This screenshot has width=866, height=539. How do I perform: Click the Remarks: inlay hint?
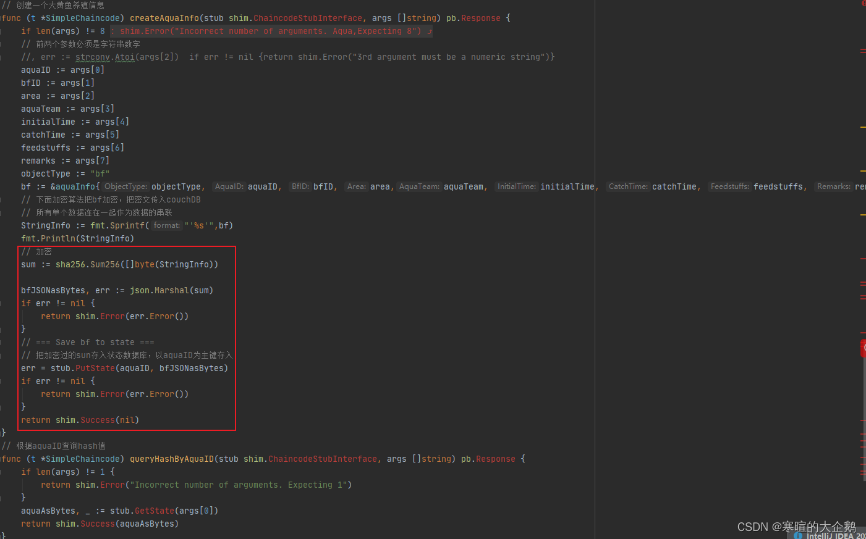834,186
